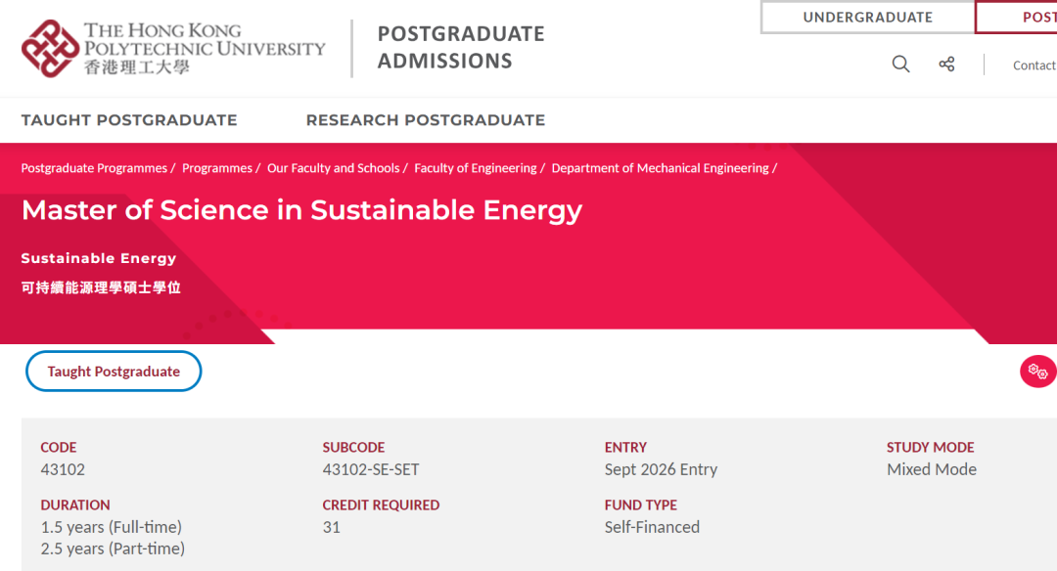Click the red gear settings icon
Viewport: 1057px width, 571px height.
(x=1037, y=372)
